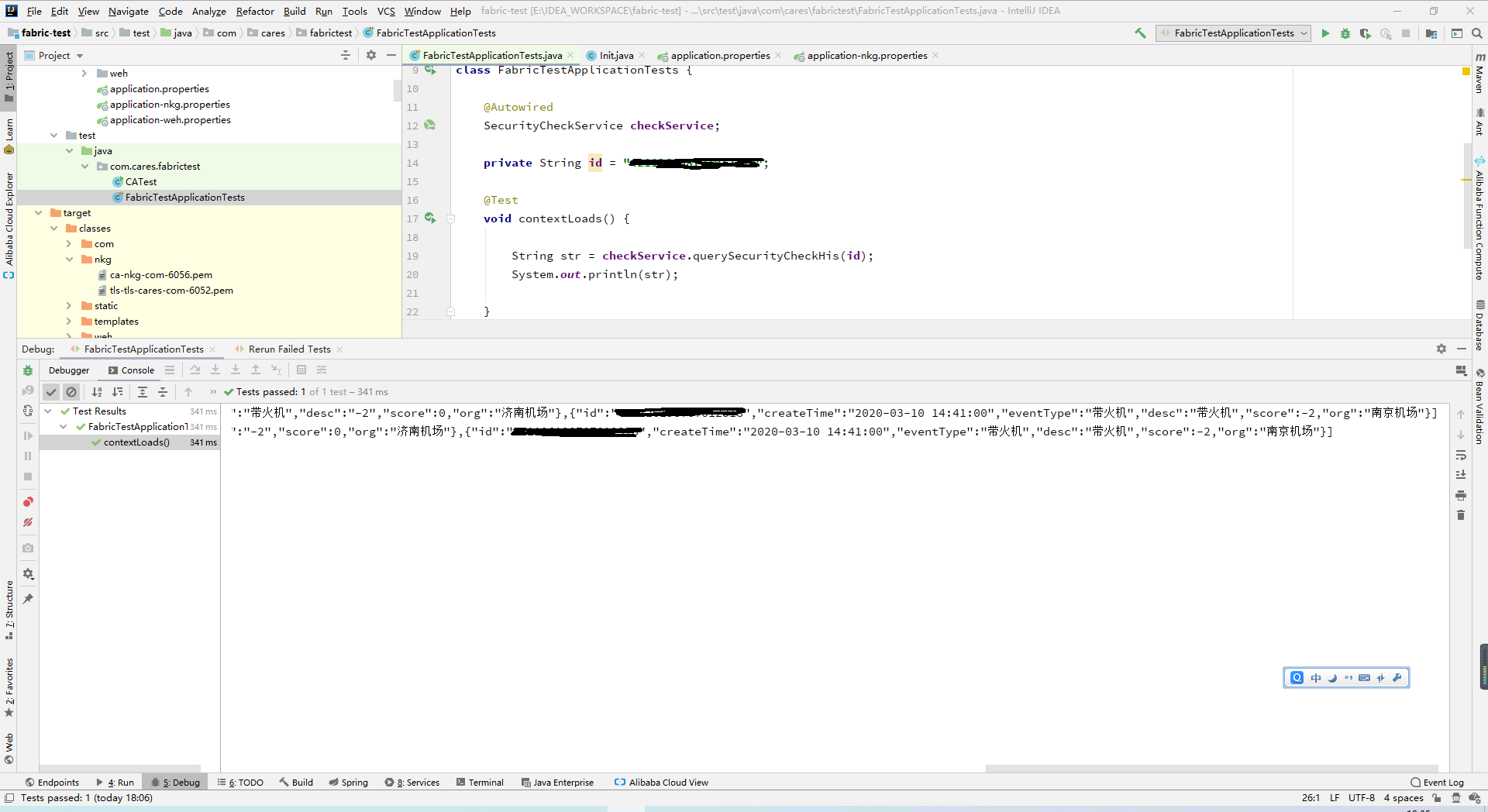Image resolution: width=1488 pixels, height=812 pixels.
Task: Open the Terminal tool window
Action: point(480,783)
